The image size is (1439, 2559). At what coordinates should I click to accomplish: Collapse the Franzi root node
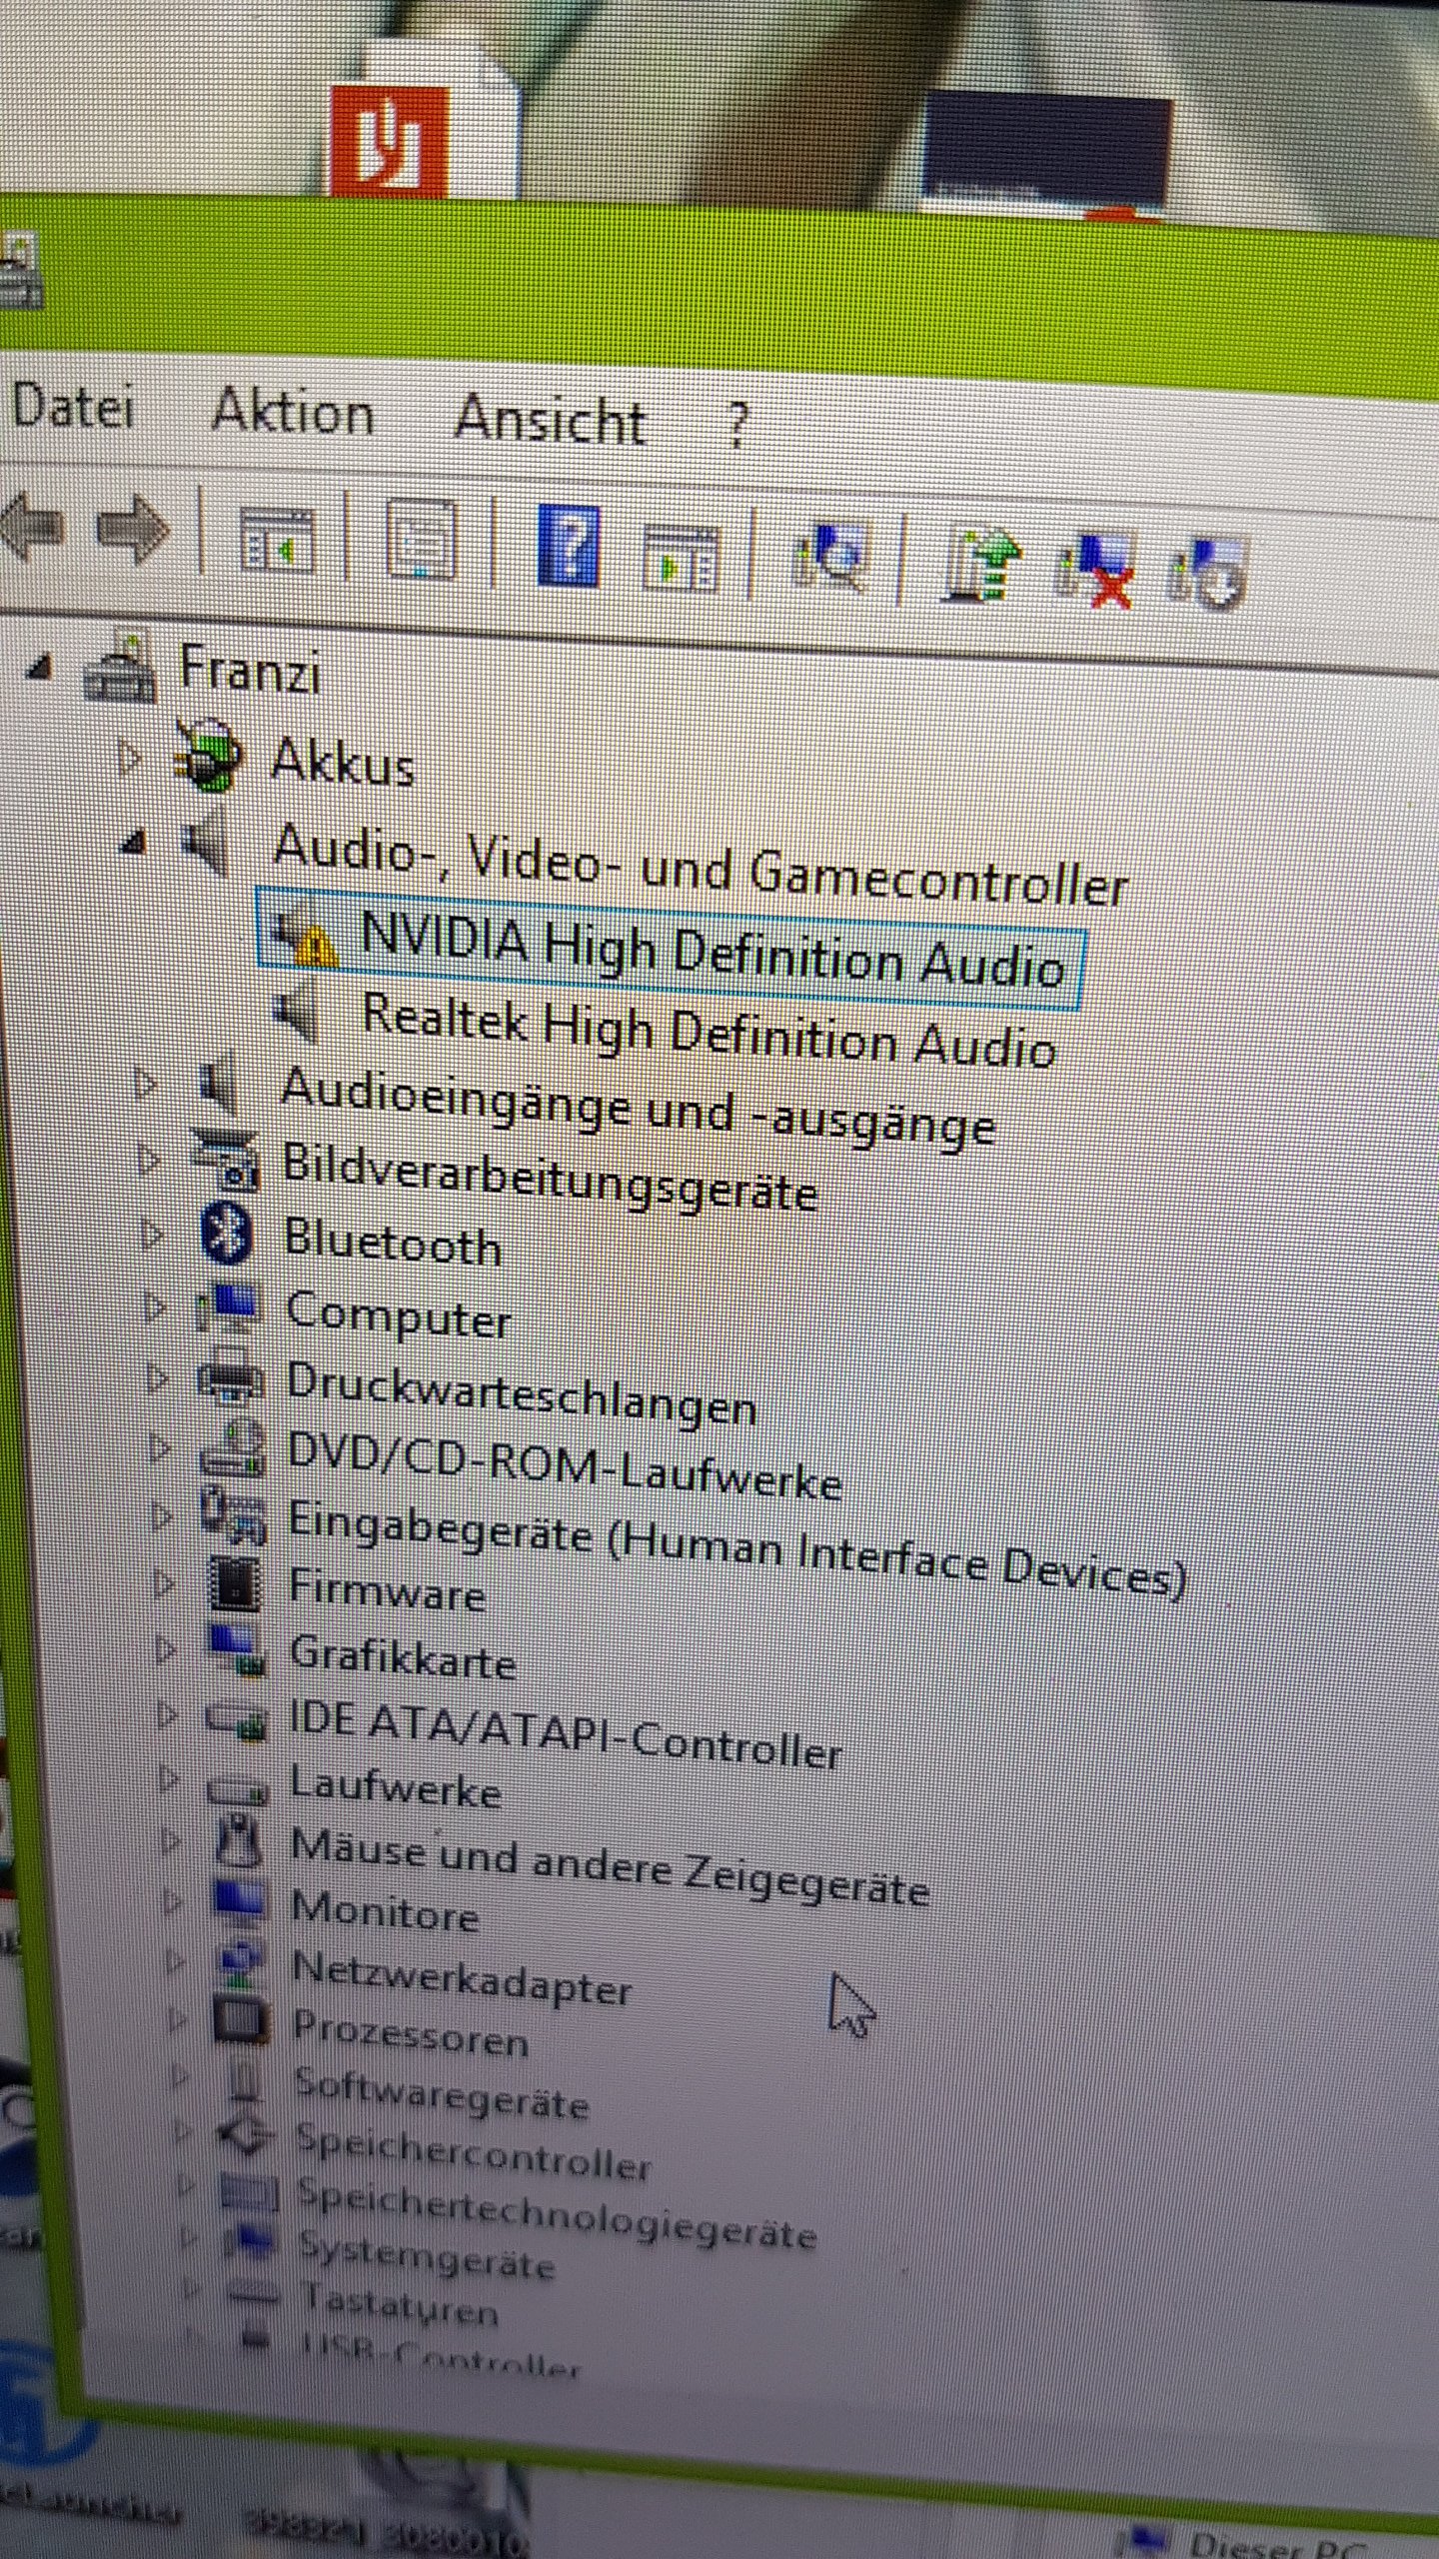coord(39,669)
